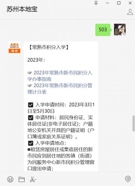Open the send file folder icon
Screen dimensions: 135x186
[x=22, y=179]
